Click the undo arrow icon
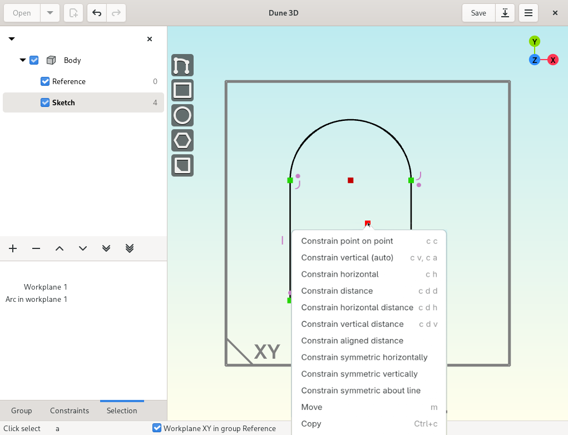The height and width of the screenshot is (435, 568). coord(97,13)
